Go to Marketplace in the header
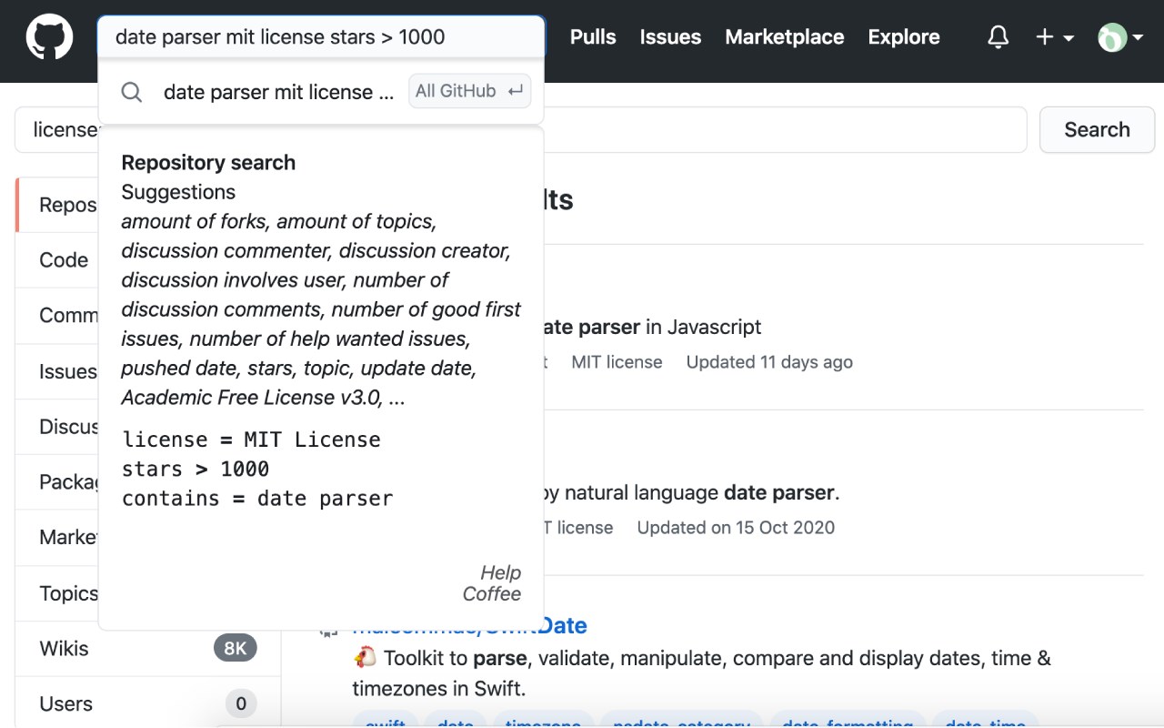The image size is (1164, 728). pyautogui.click(x=784, y=37)
